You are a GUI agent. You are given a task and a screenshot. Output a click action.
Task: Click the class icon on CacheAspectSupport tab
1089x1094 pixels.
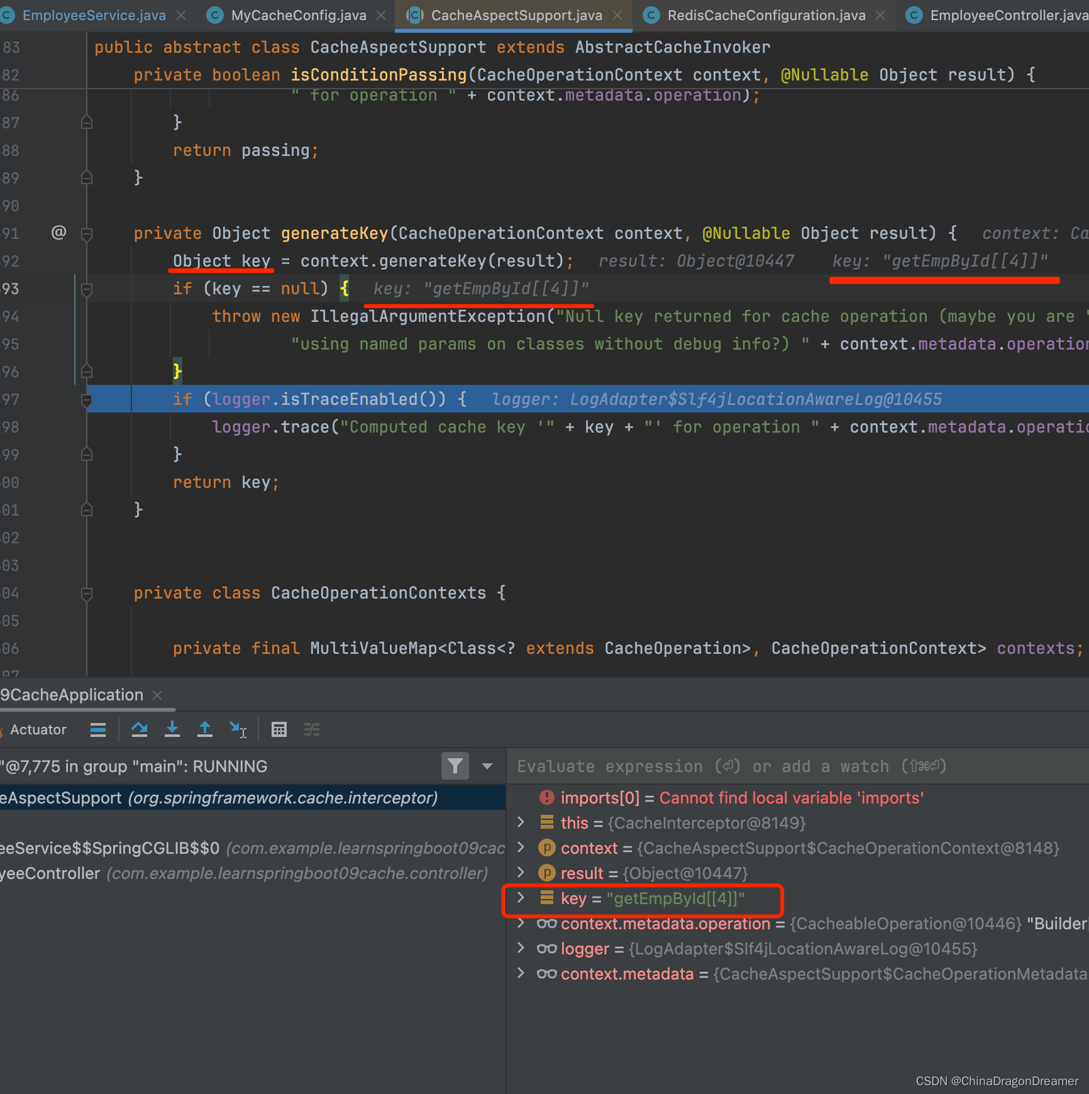coord(414,15)
